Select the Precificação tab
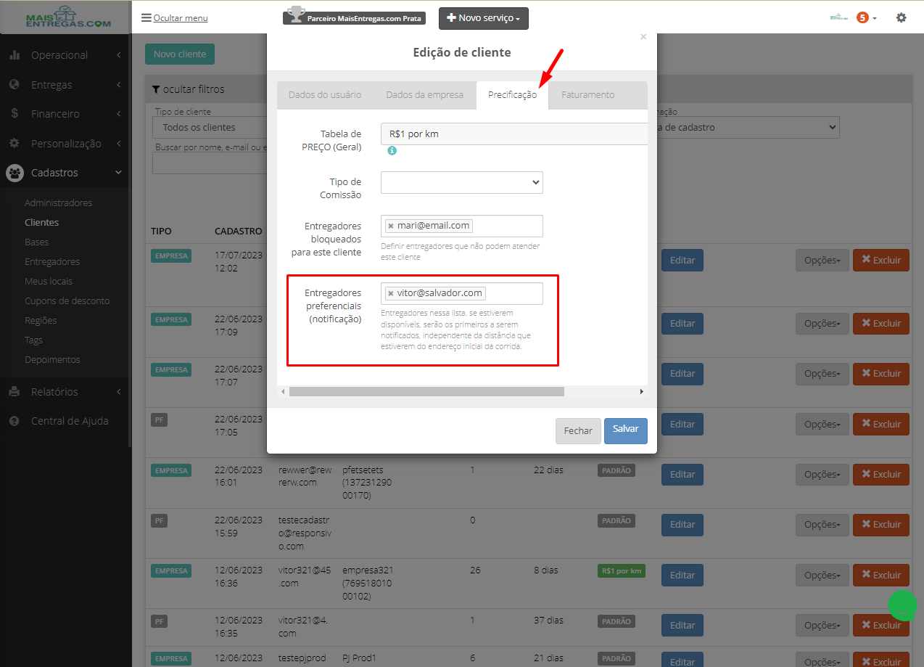The width and height of the screenshot is (924, 667). click(x=512, y=95)
